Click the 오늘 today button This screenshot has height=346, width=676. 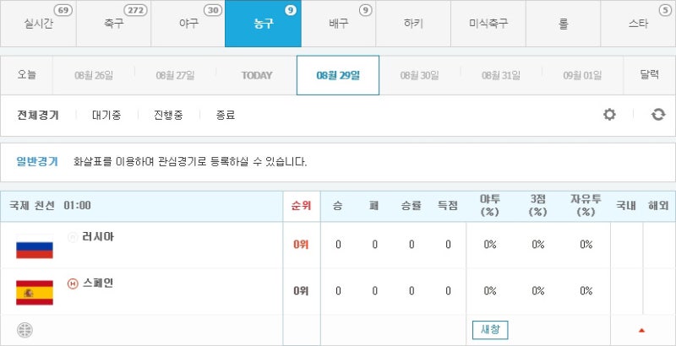pos(27,75)
